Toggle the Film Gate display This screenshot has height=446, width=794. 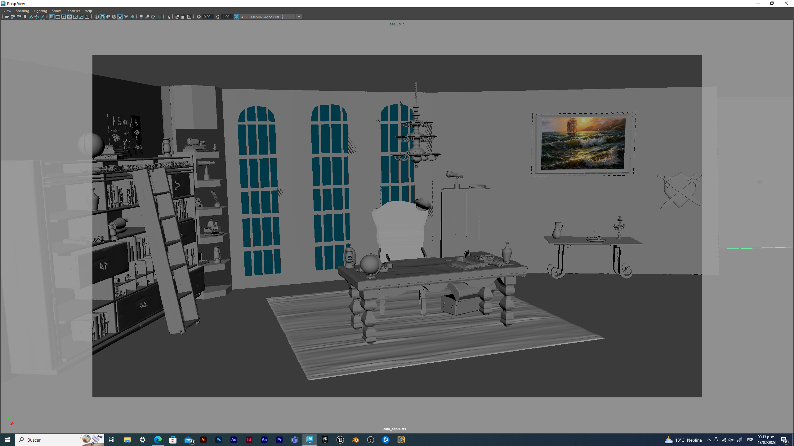click(x=58, y=17)
